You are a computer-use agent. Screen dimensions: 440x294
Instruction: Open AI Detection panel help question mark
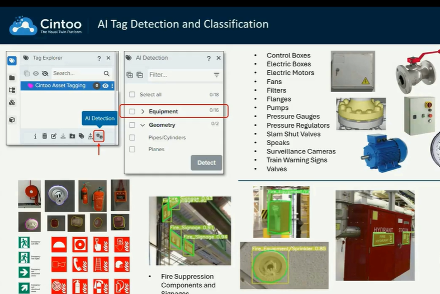(x=209, y=58)
